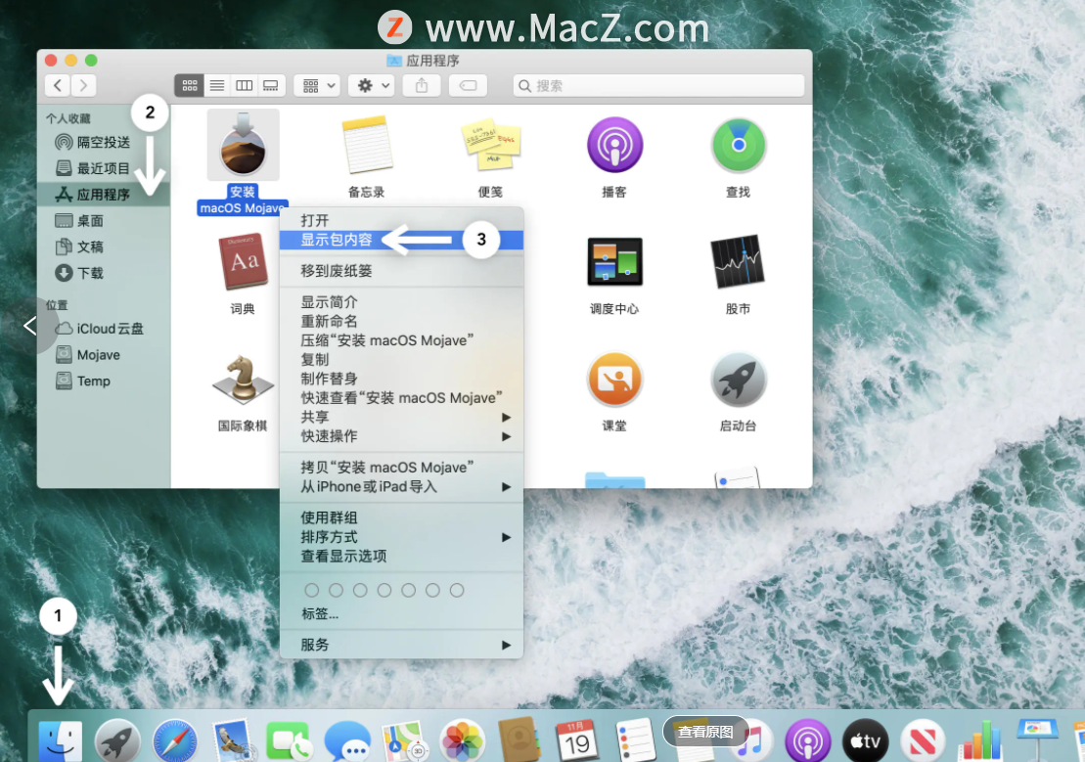1085x762 pixels.
Task: Choose 制作替身 in the context menu
Action: [401, 379]
